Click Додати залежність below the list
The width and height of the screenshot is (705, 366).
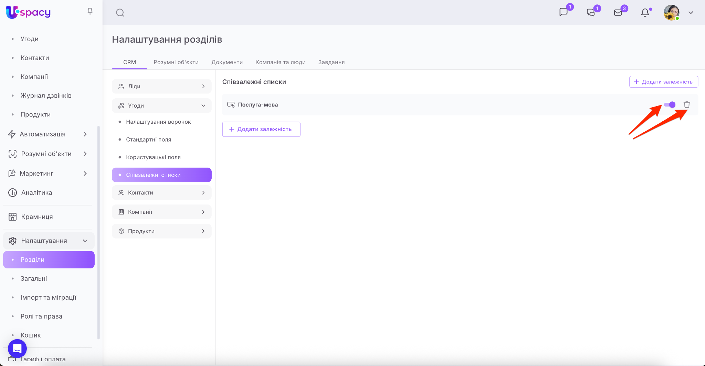pos(261,129)
